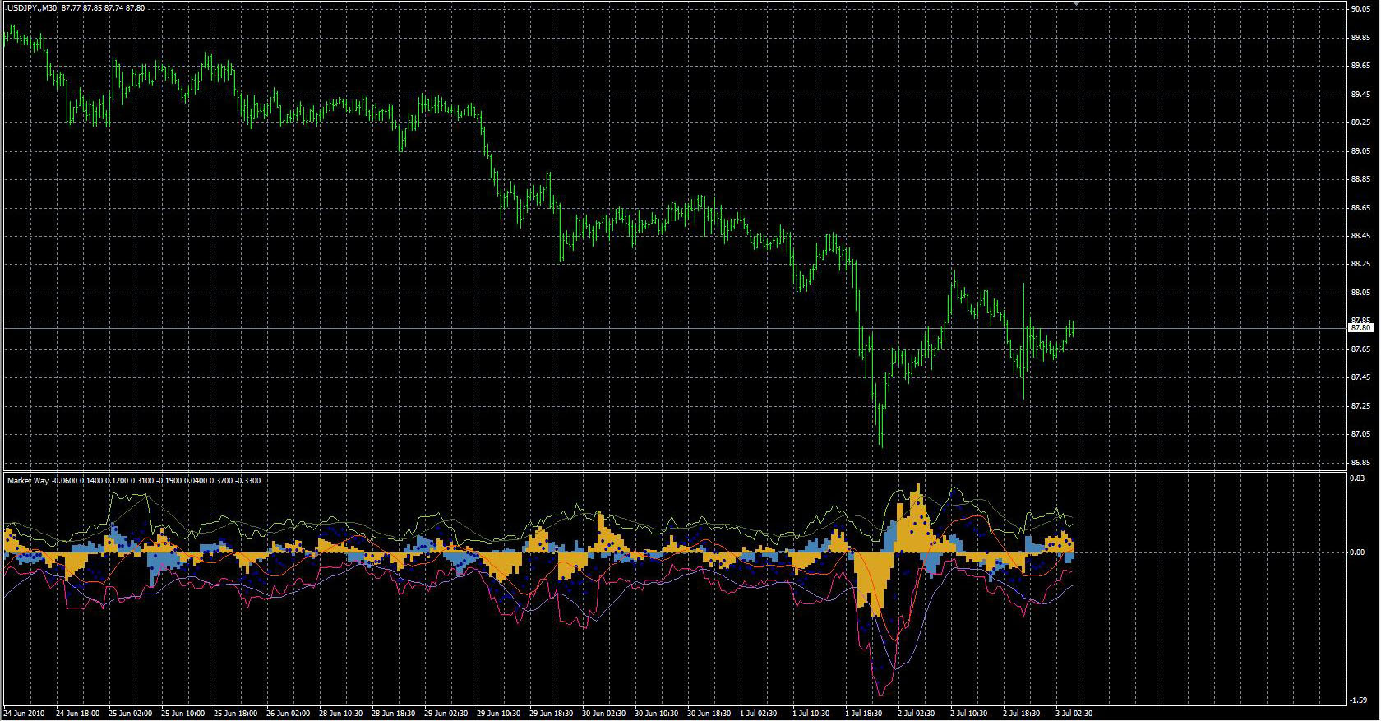Click the 90.05 price scale label

1360,9
